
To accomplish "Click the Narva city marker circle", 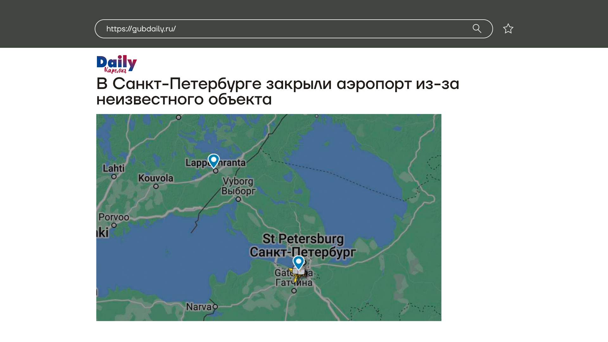I will coord(215,307).
